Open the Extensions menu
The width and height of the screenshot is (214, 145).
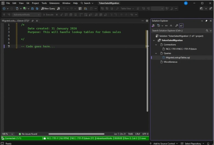coord(54,3)
